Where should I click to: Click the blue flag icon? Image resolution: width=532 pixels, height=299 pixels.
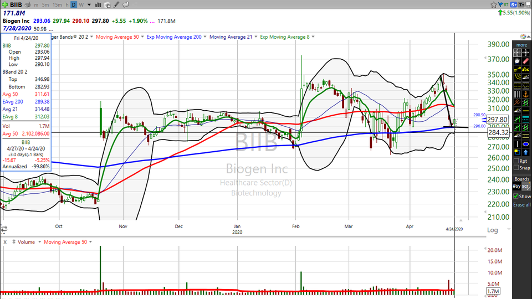[x=501, y=5]
